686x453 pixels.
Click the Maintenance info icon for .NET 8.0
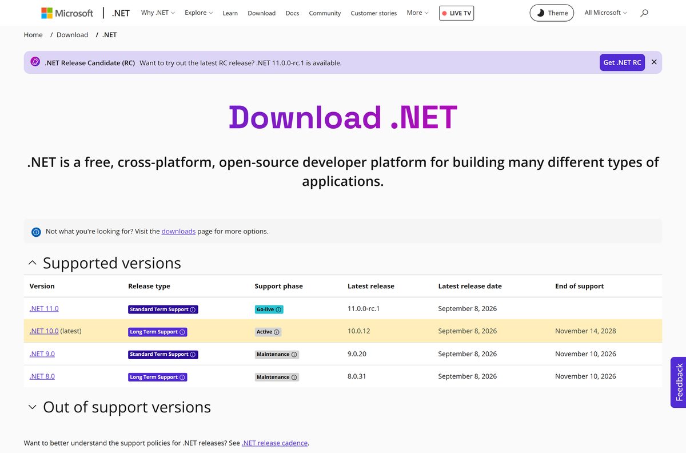294,377
